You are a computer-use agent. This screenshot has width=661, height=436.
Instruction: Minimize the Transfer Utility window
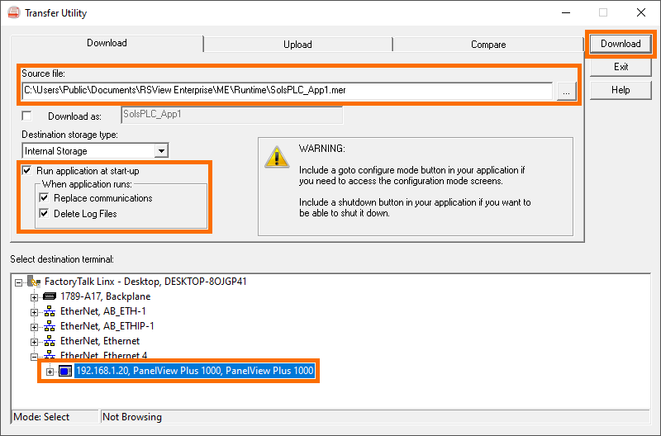point(566,12)
